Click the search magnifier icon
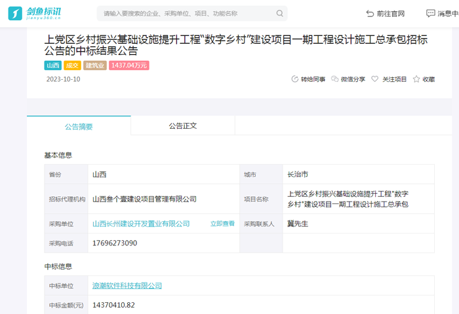The height and width of the screenshot is (314, 459). [x=279, y=14]
